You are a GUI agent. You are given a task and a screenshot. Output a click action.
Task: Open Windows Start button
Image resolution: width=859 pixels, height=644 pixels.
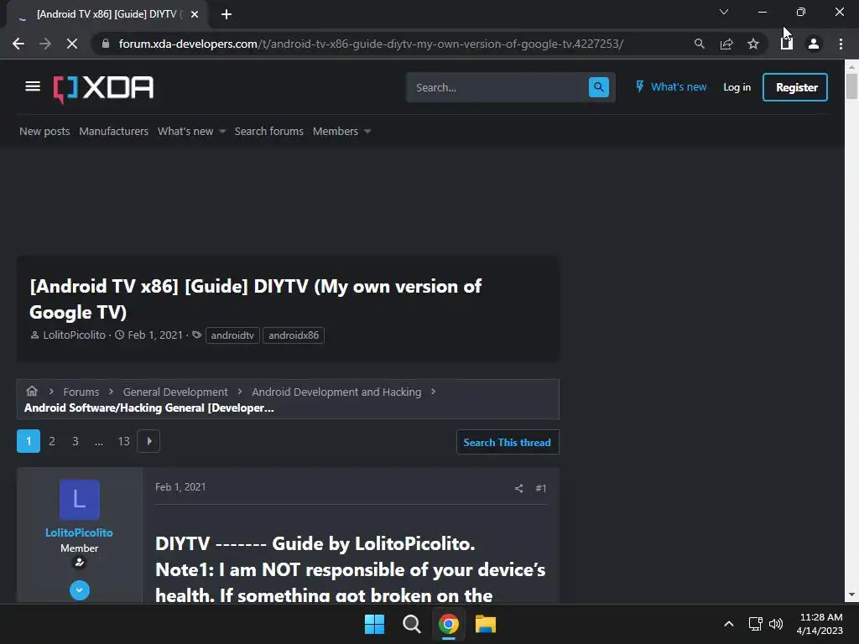(x=375, y=624)
